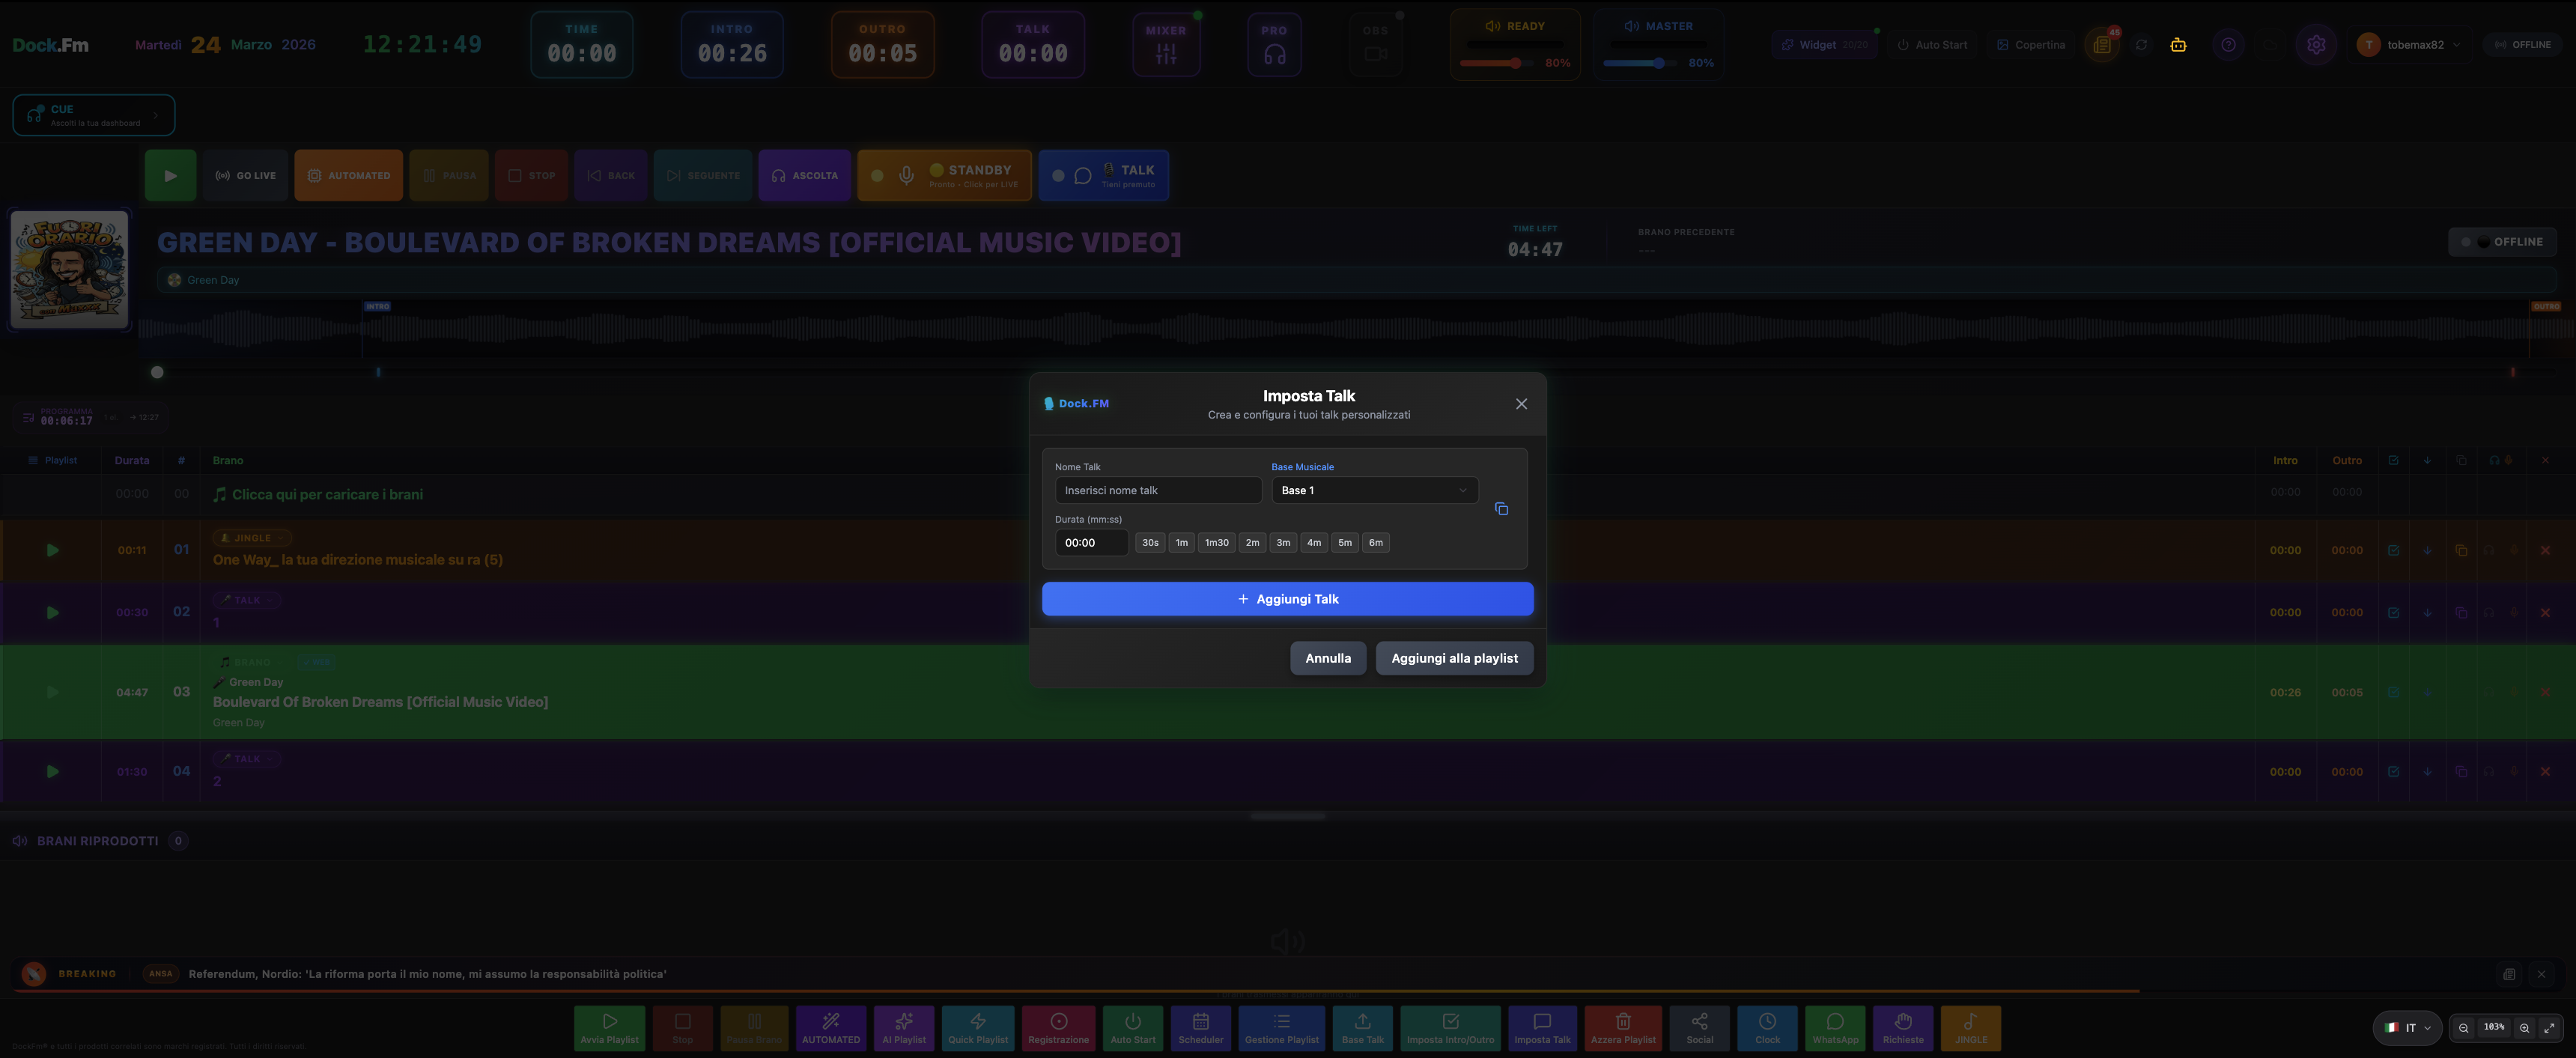Open the TALK type dropdown on row 04

pyautogui.click(x=247, y=759)
